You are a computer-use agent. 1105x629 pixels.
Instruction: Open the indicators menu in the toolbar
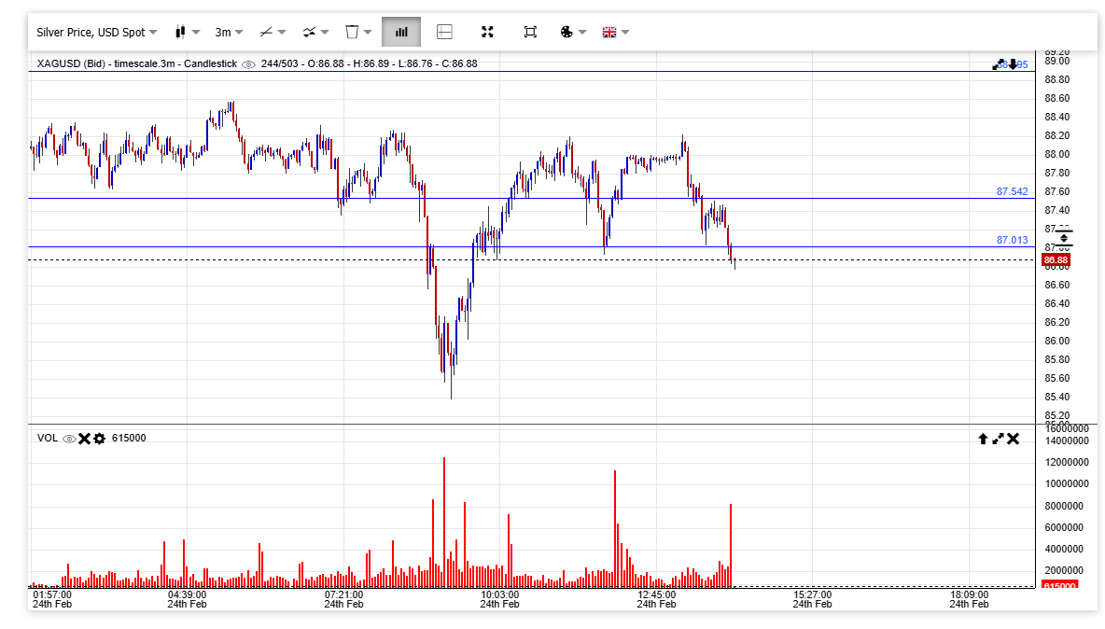(x=315, y=32)
